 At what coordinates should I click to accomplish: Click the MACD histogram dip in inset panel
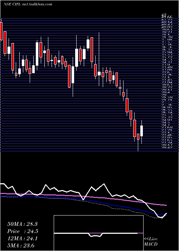pyautogui.click(x=96, y=235)
